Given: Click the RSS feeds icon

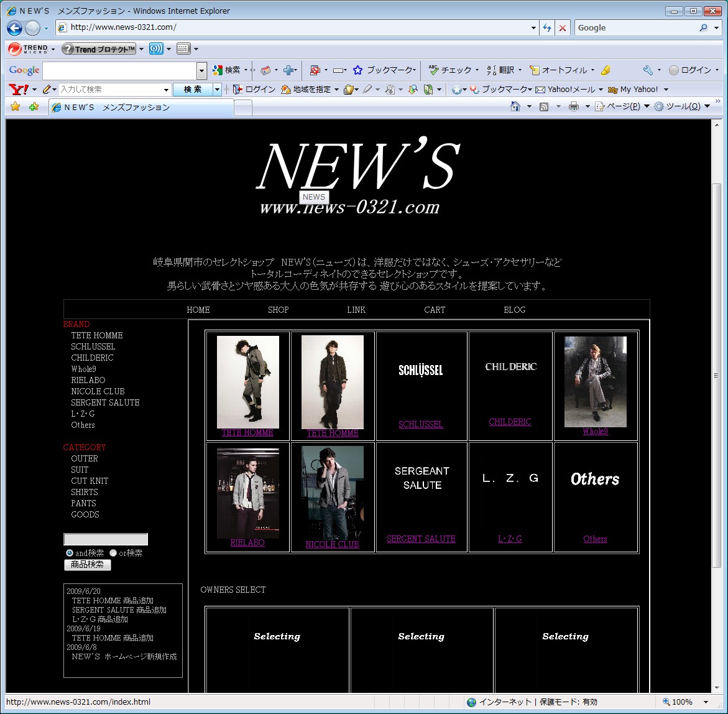Looking at the screenshot, I should pos(544,107).
